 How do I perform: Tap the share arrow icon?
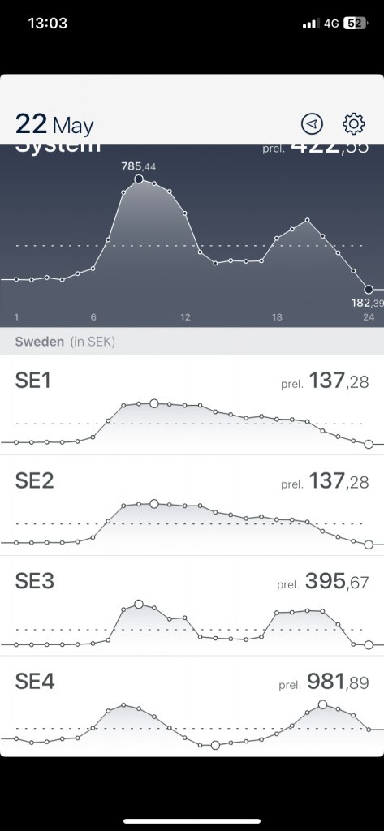click(x=312, y=124)
